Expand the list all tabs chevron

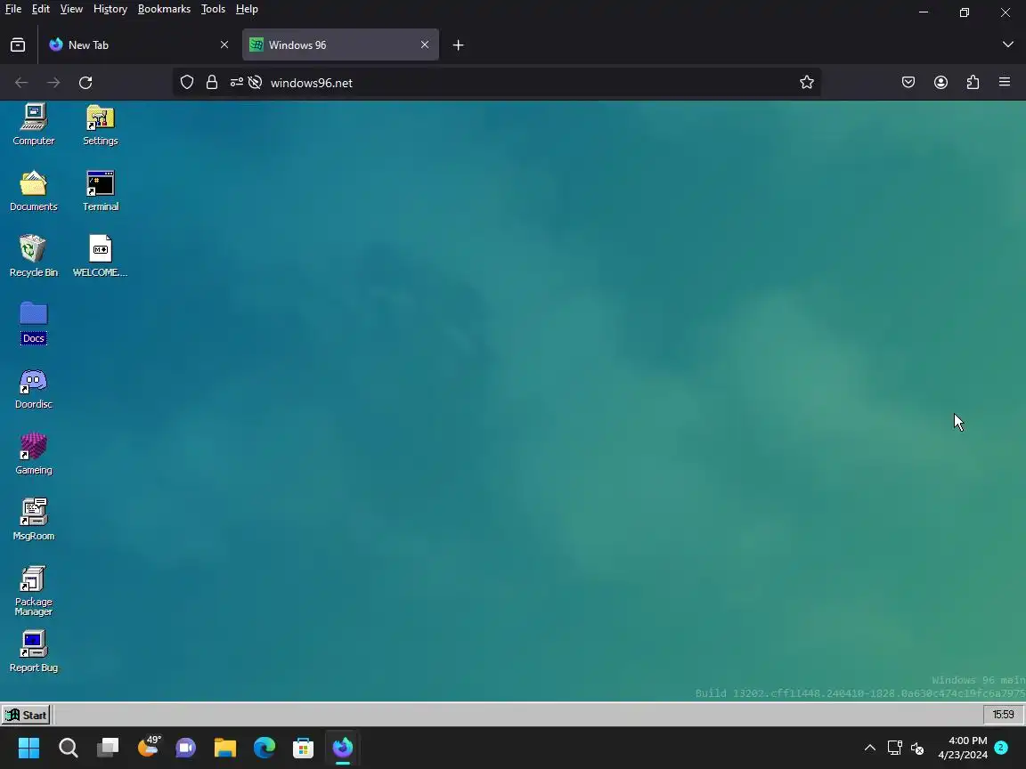click(1007, 45)
